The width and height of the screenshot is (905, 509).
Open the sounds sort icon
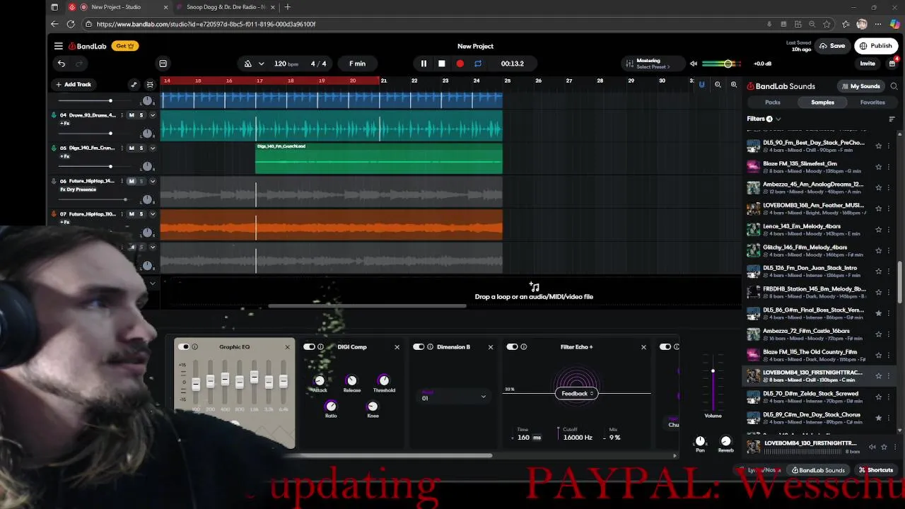892,119
